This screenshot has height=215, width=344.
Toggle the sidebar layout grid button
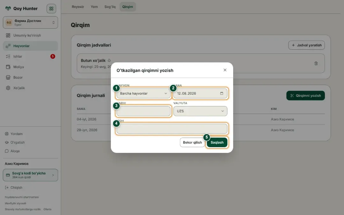pyautogui.click(x=51, y=9)
